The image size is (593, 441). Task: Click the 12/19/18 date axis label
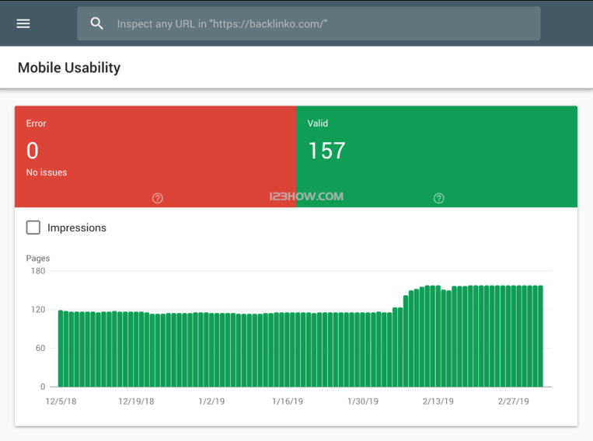pyautogui.click(x=136, y=401)
